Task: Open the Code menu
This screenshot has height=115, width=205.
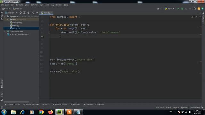Action: pyautogui.click(x=27, y=5)
